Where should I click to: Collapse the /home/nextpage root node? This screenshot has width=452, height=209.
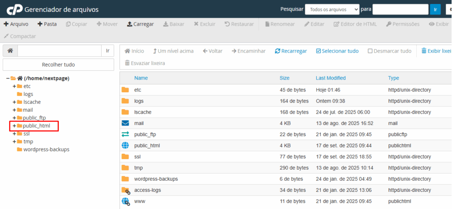(x=8, y=78)
